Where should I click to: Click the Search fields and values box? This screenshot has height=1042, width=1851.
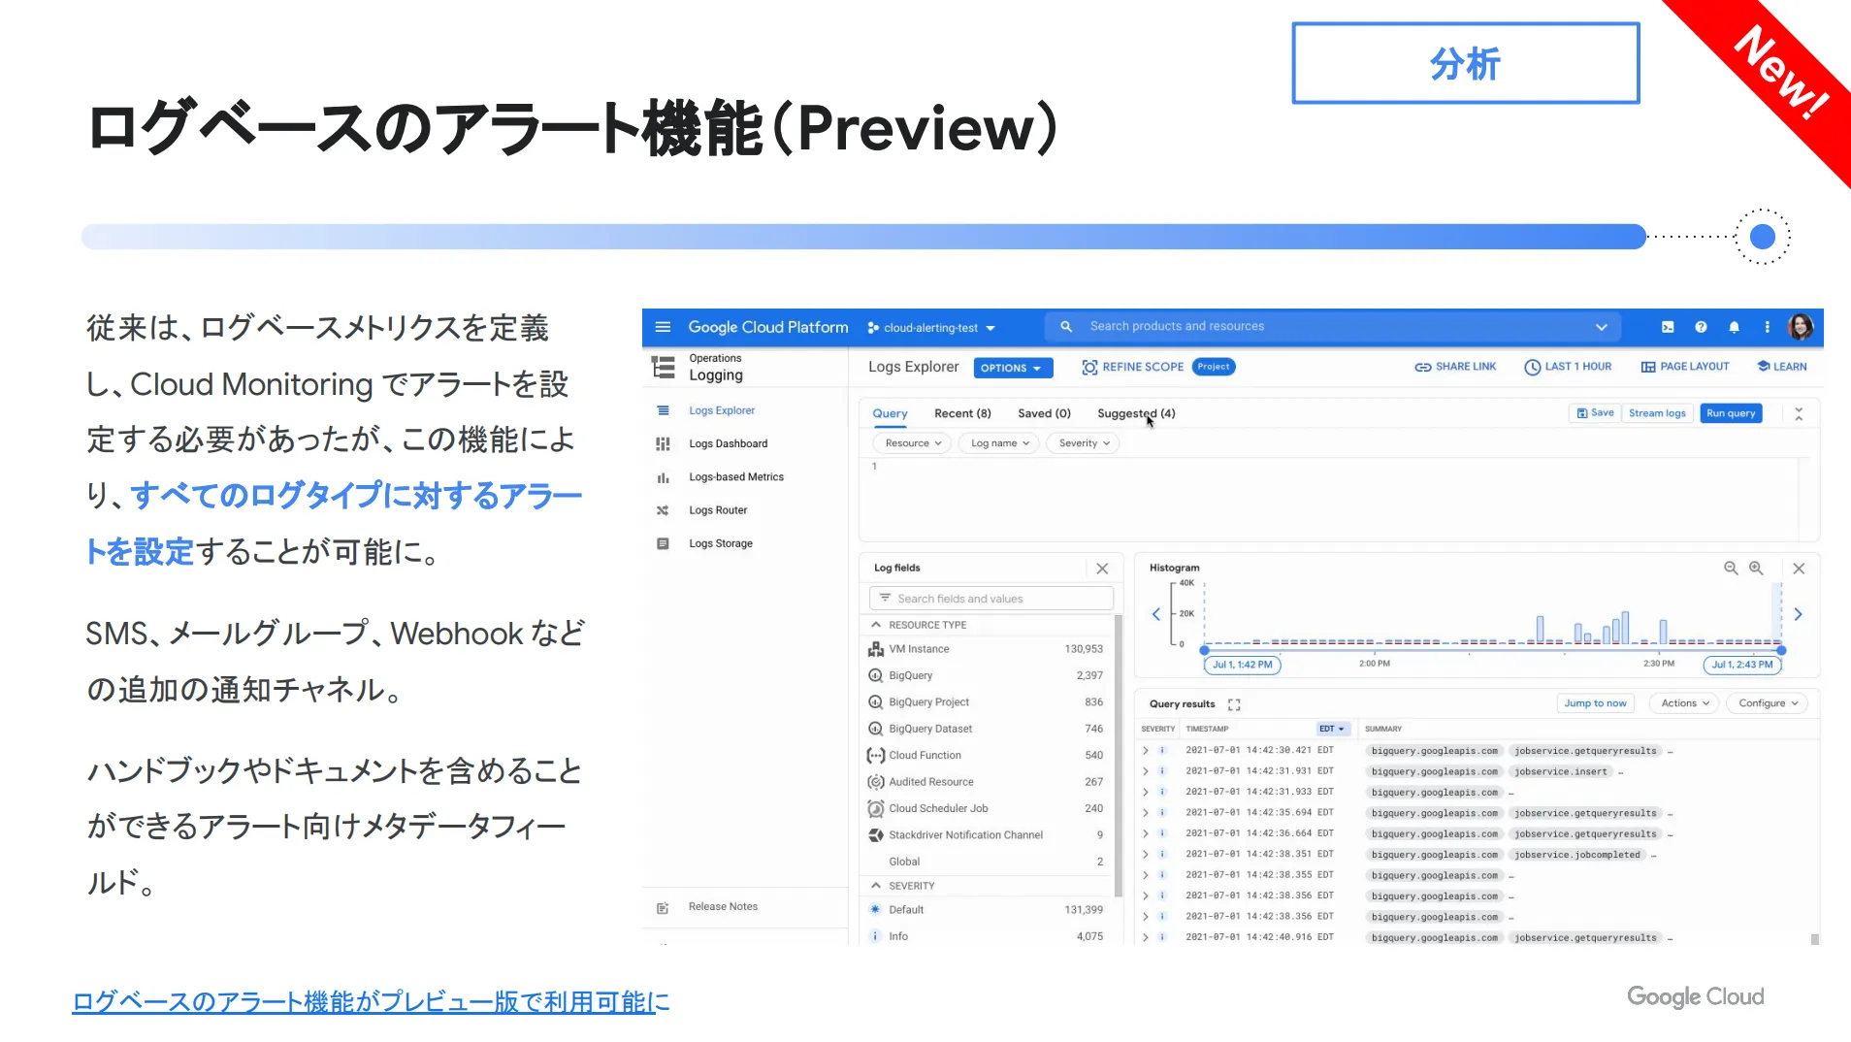coord(990,599)
